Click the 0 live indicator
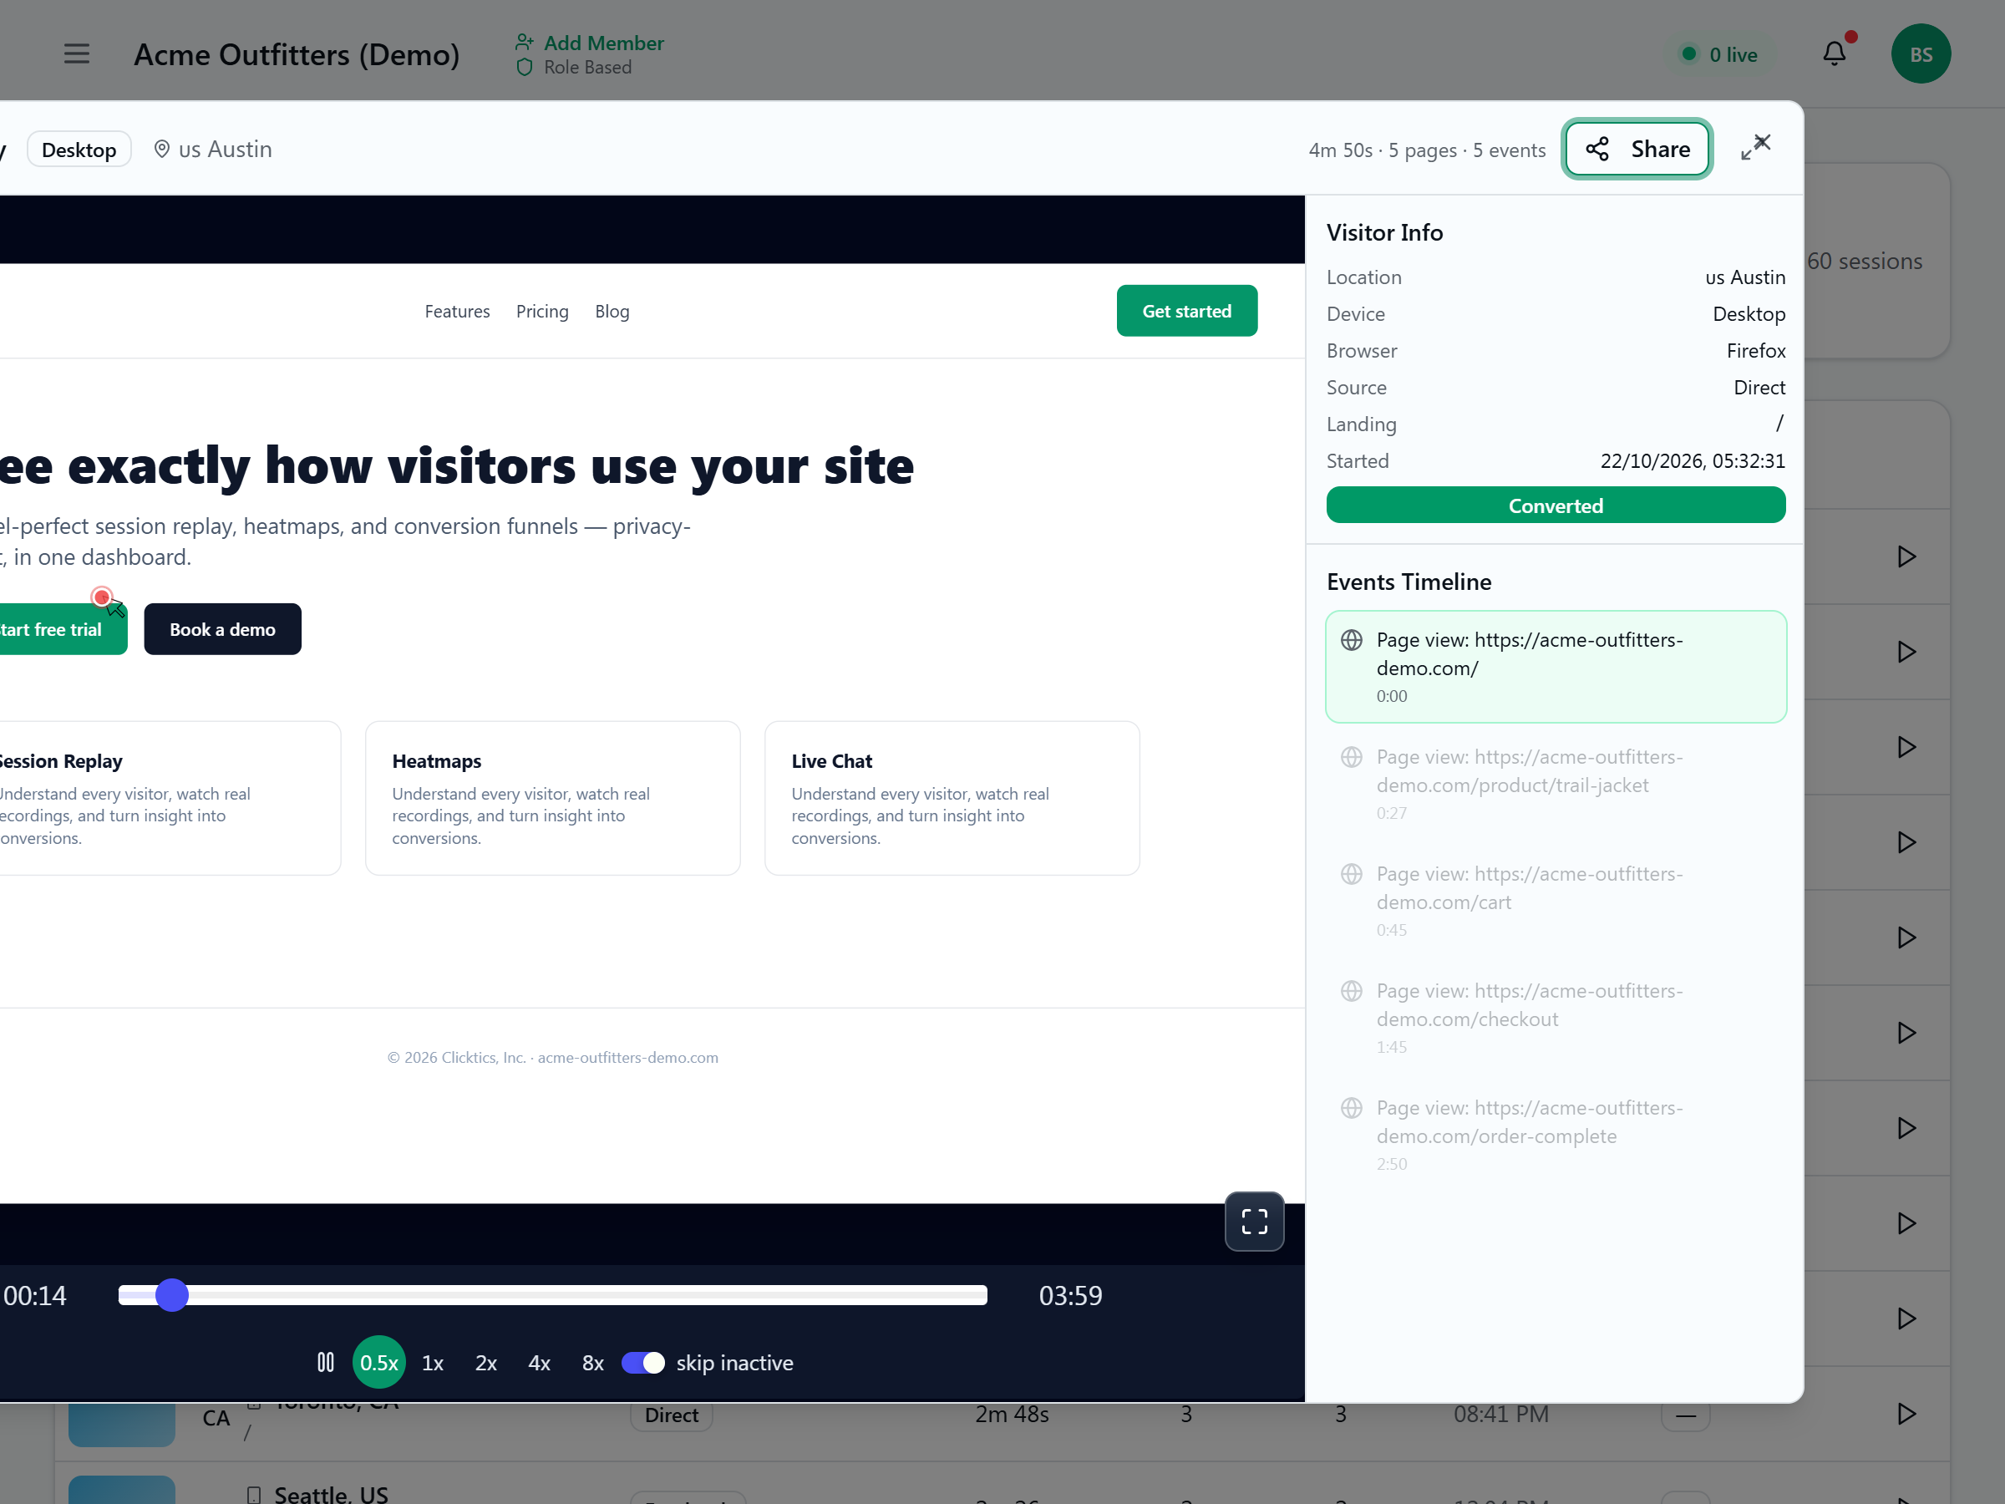Screen dimensions: 2005x1504 [1720, 54]
